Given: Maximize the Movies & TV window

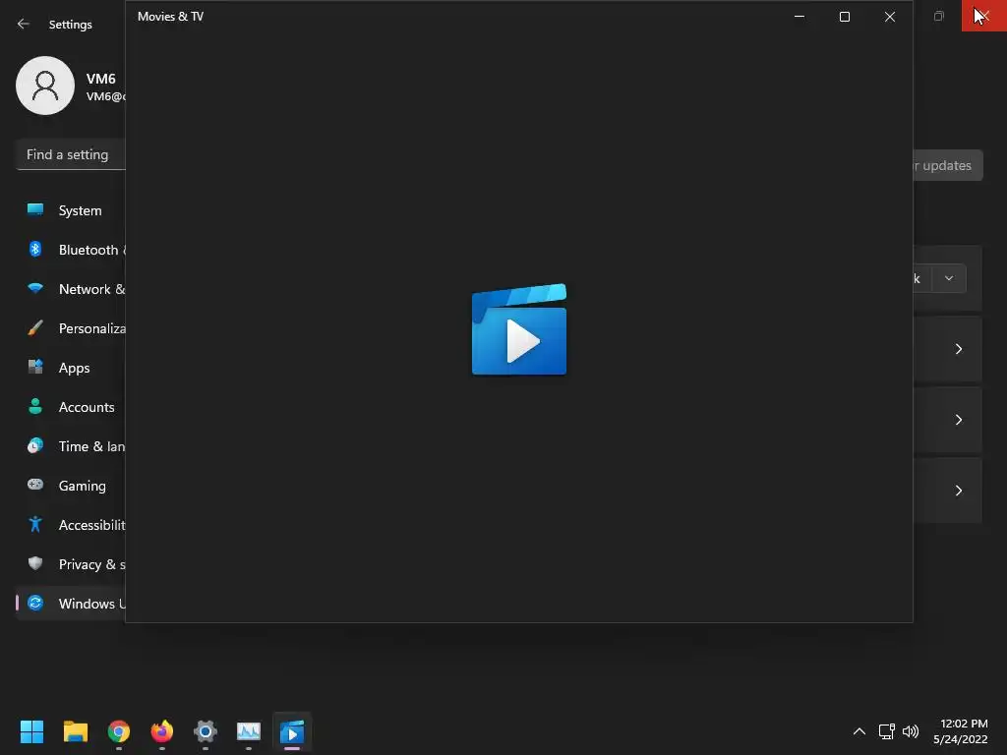Looking at the screenshot, I should [845, 17].
